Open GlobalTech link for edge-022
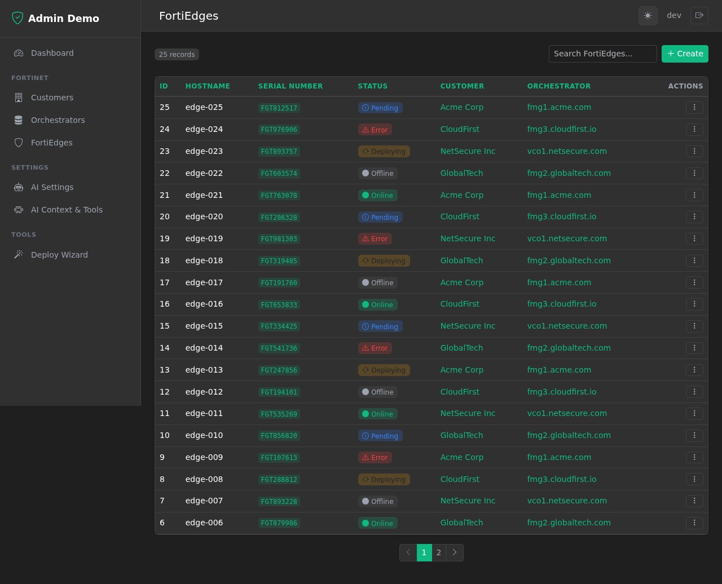722x584 pixels. pos(461,173)
